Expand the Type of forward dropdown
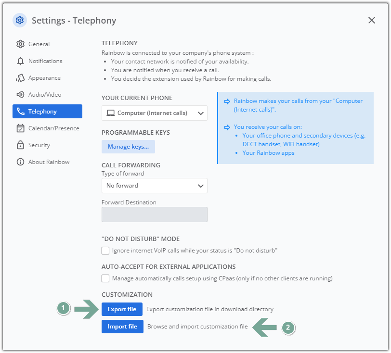The width and height of the screenshot is (391, 353). tap(155, 186)
